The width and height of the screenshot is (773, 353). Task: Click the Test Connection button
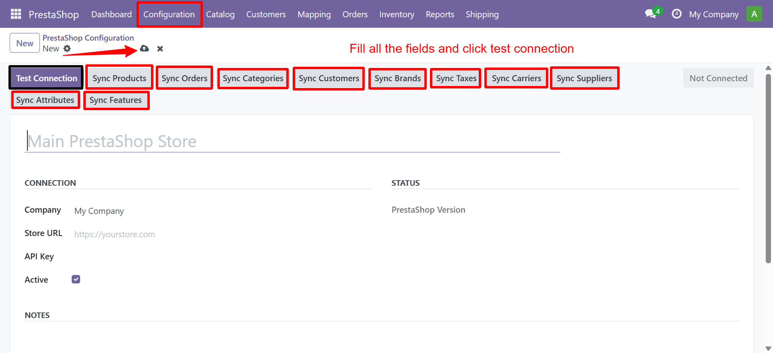[x=46, y=78]
